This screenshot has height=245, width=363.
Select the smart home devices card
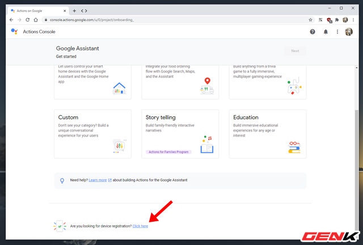[x=92, y=82]
